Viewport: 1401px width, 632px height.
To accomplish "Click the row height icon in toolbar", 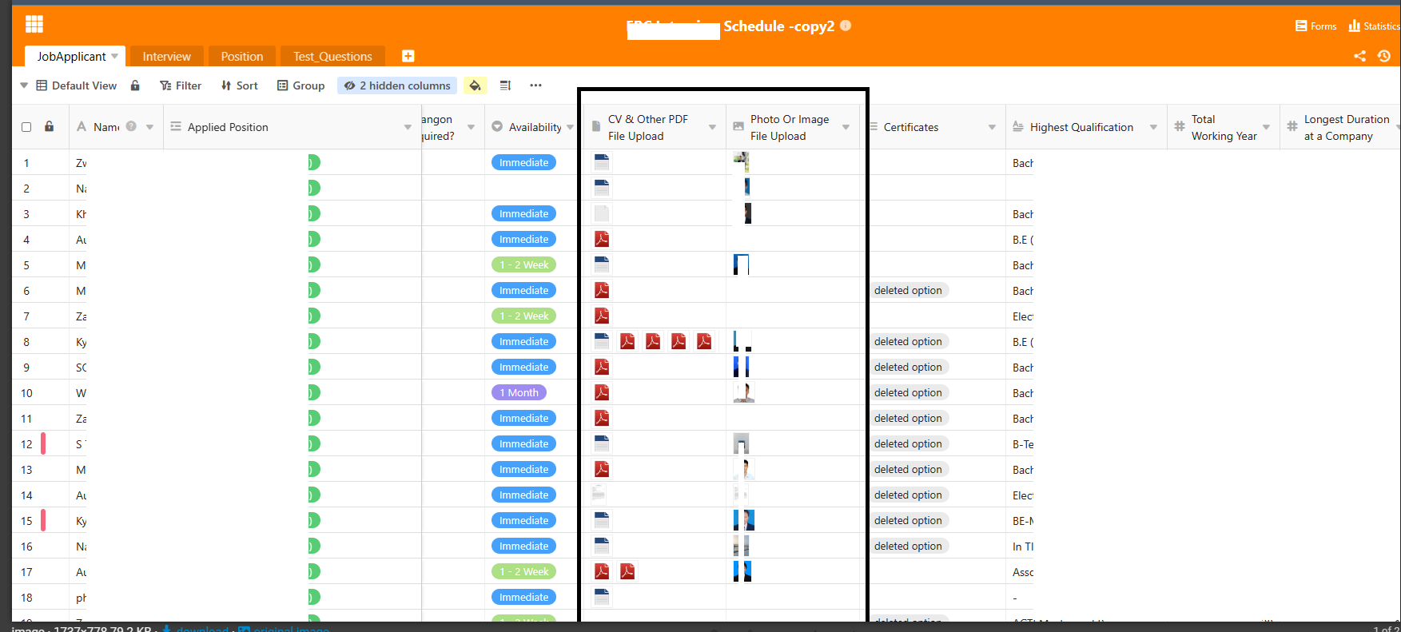I will 505,85.
